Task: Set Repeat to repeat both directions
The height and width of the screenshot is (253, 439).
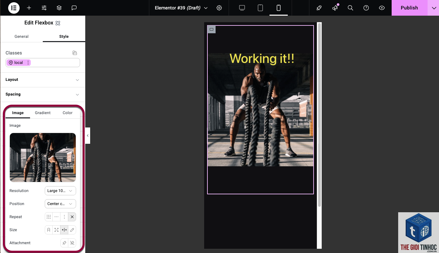Action: click(x=49, y=217)
